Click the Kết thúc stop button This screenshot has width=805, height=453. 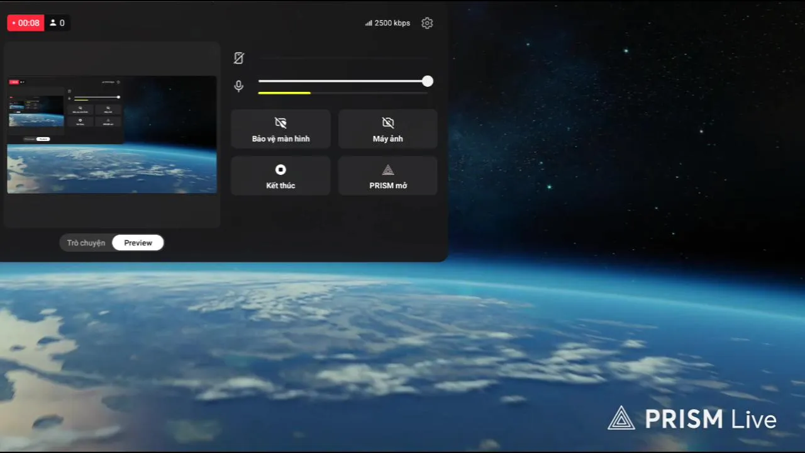(280, 176)
